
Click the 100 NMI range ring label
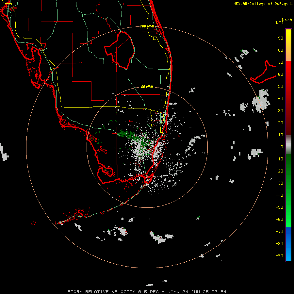point(147,26)
